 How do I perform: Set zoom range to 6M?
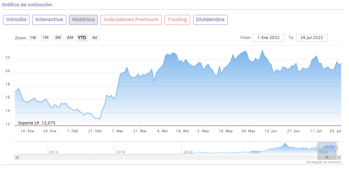click(x=70, y=38)
